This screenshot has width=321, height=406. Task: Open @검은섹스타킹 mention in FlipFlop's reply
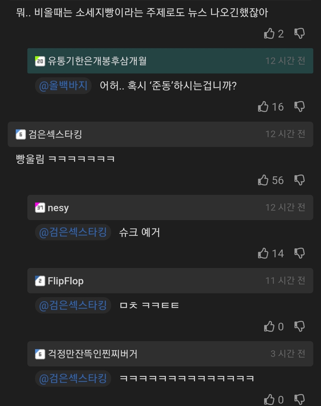pos(73,305)
